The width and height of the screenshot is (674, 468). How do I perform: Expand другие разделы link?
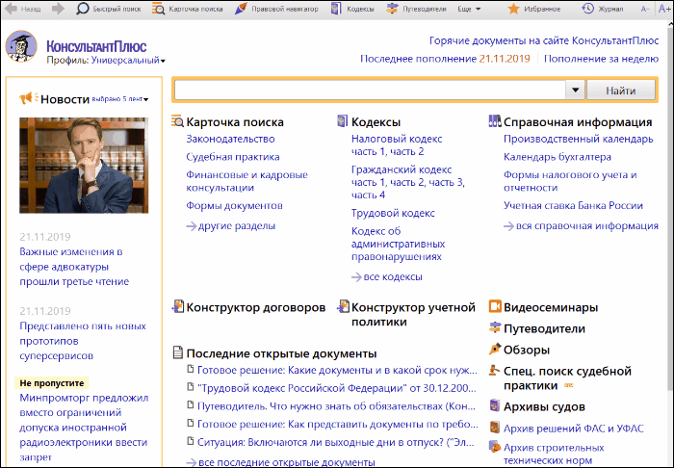tap(230, 225)
